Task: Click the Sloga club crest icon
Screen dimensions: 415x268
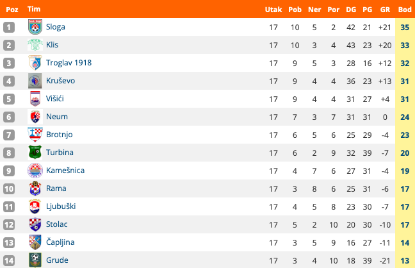Action: point(35,27)
